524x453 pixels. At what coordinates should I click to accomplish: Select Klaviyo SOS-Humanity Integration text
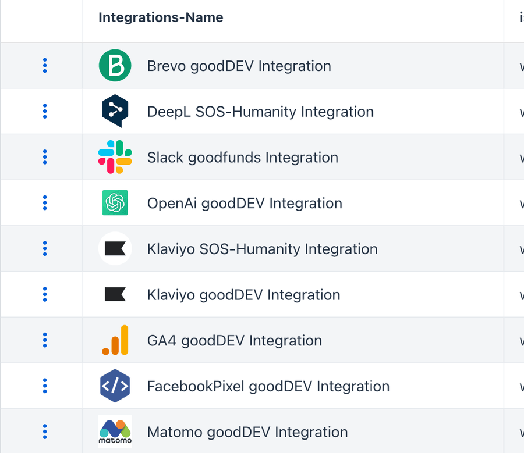click(263, 249)
